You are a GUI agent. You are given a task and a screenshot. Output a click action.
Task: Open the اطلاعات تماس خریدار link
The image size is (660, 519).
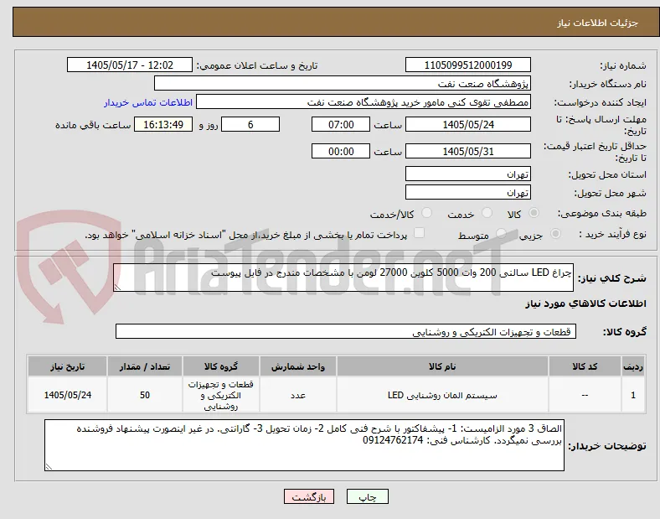tap(148, 102)
